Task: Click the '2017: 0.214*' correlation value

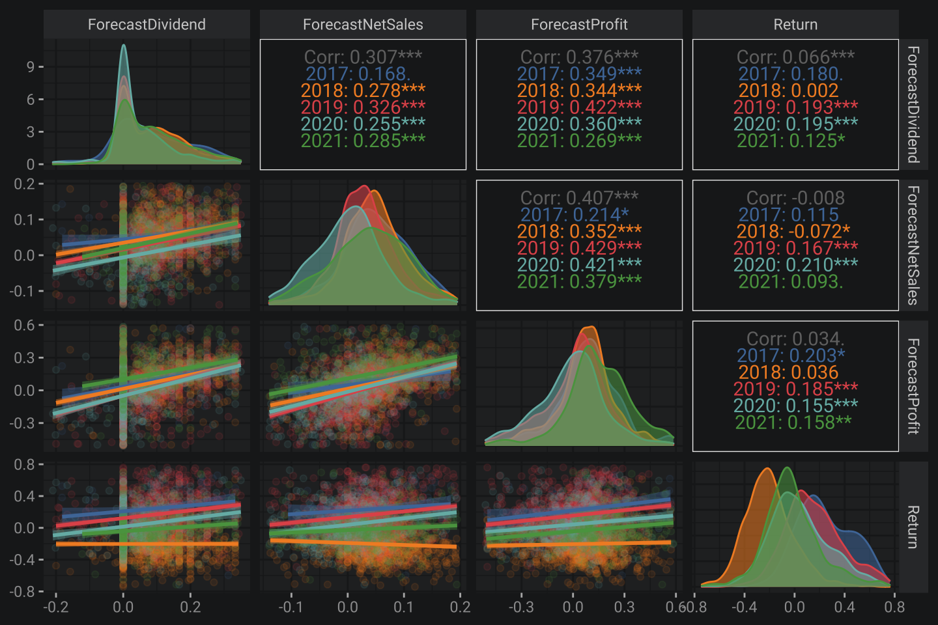Action: coord(575,215)
